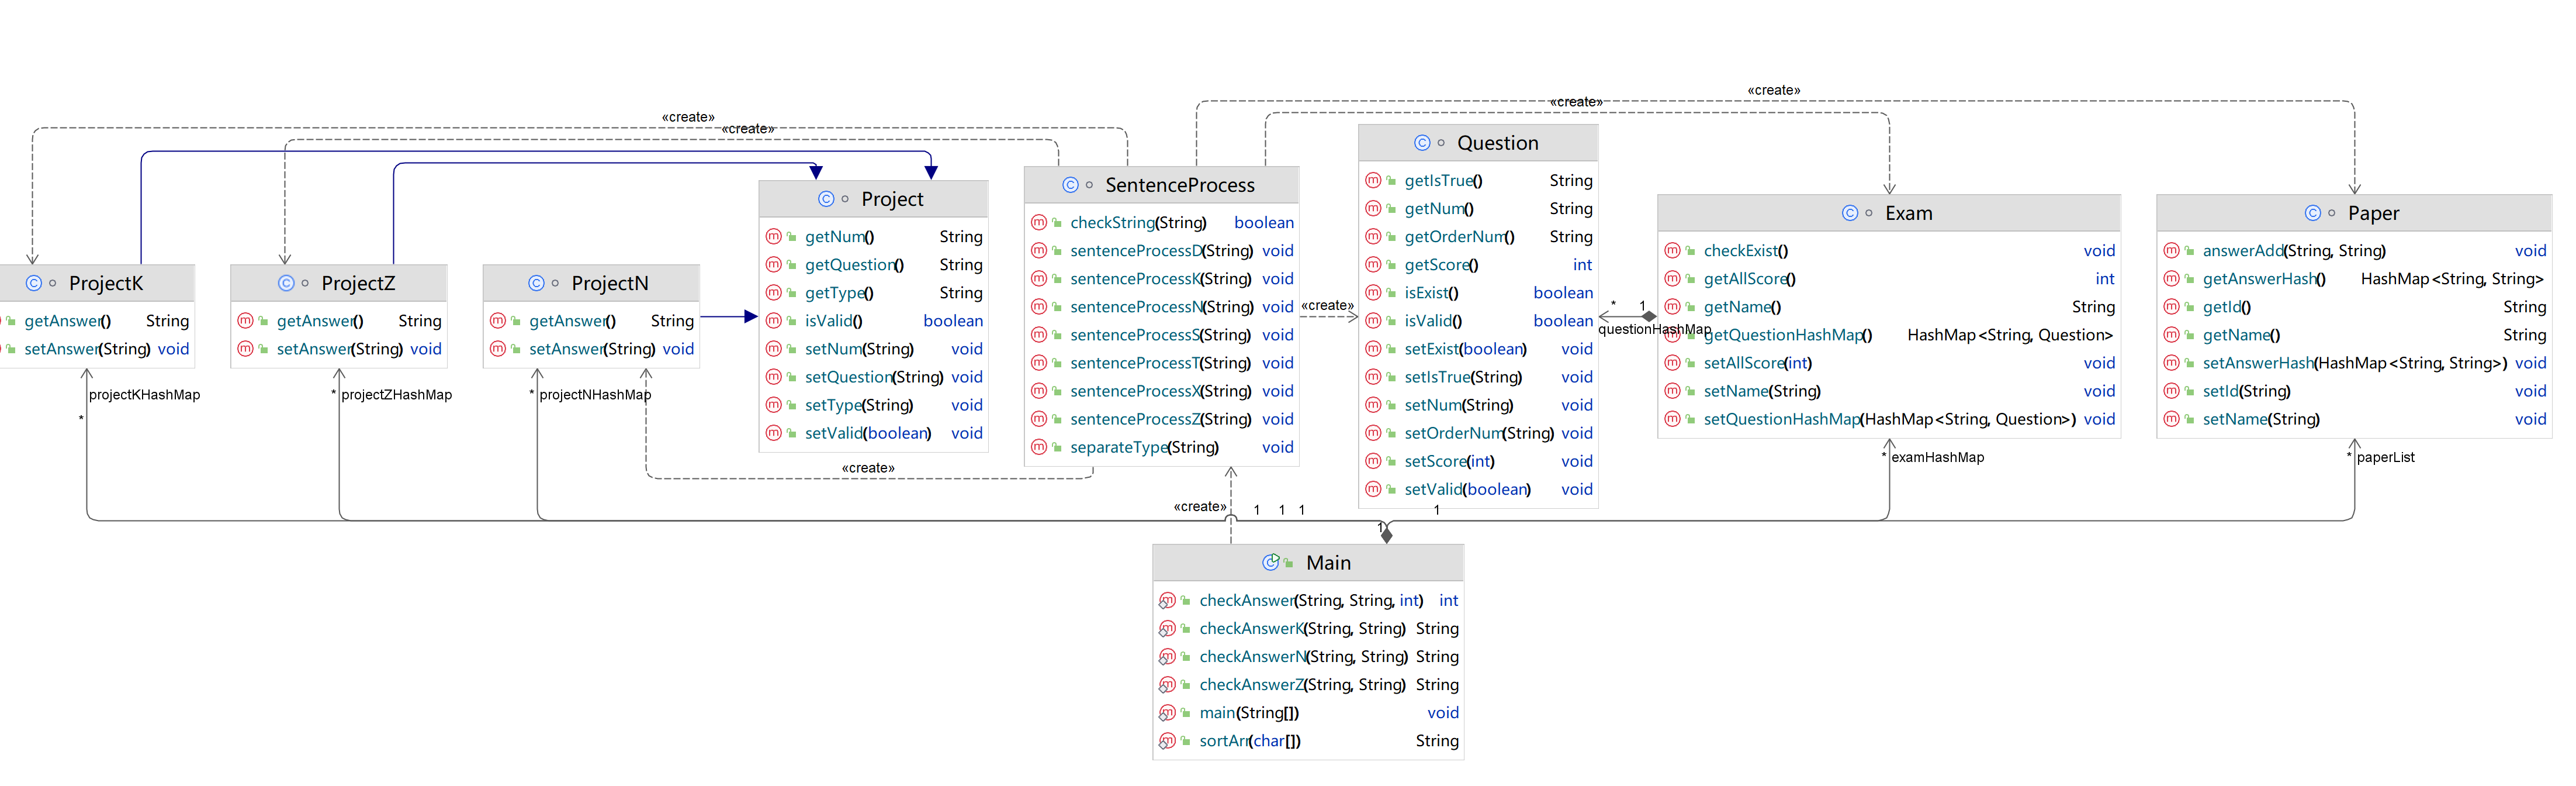The width and height of the screenshot is (2576, 786).
Task: Select the ProjectN class header
Action: click(609, 284)
